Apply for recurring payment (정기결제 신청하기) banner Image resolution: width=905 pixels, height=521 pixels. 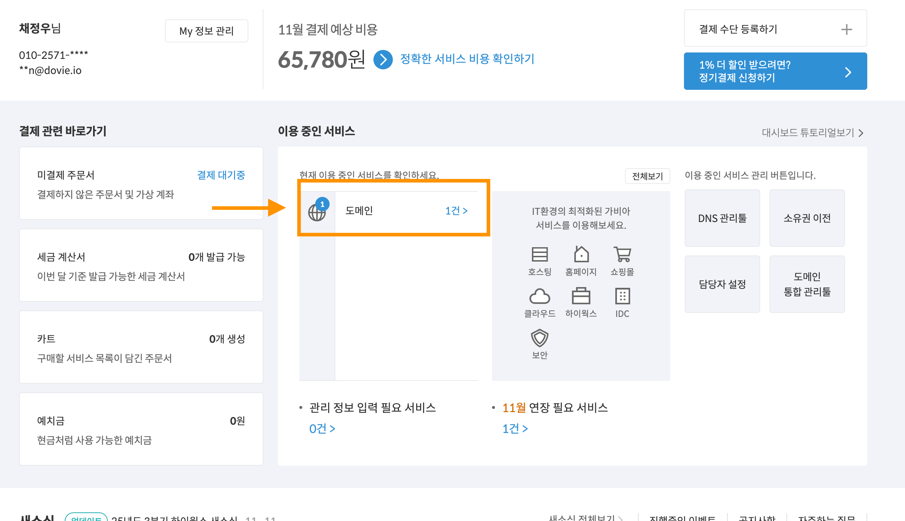tap(775, 71)
